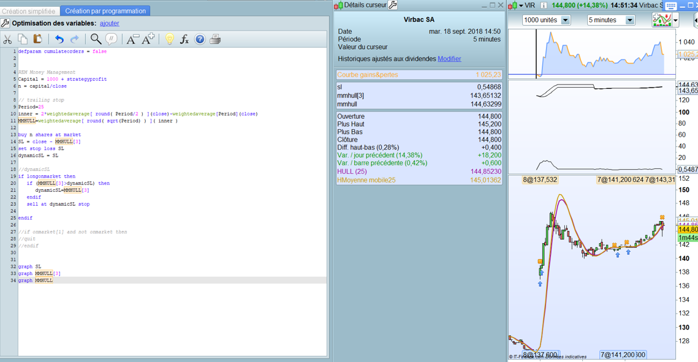Viewport: 698px width, 362px height.
Task: Expand the 5 minutes timeframe dropdown
Action: pyautogui.click(x=629, y=20)
